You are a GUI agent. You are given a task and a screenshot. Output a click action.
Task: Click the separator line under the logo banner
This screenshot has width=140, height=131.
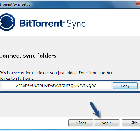coord(70,36)
